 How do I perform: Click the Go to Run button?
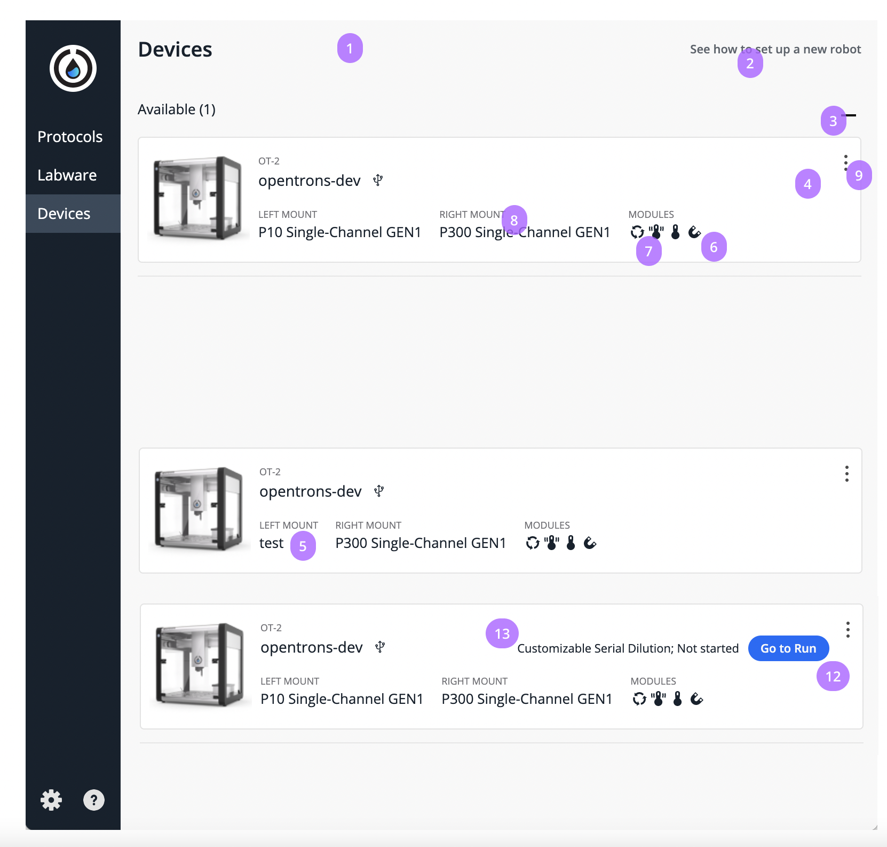coord(788,648)
